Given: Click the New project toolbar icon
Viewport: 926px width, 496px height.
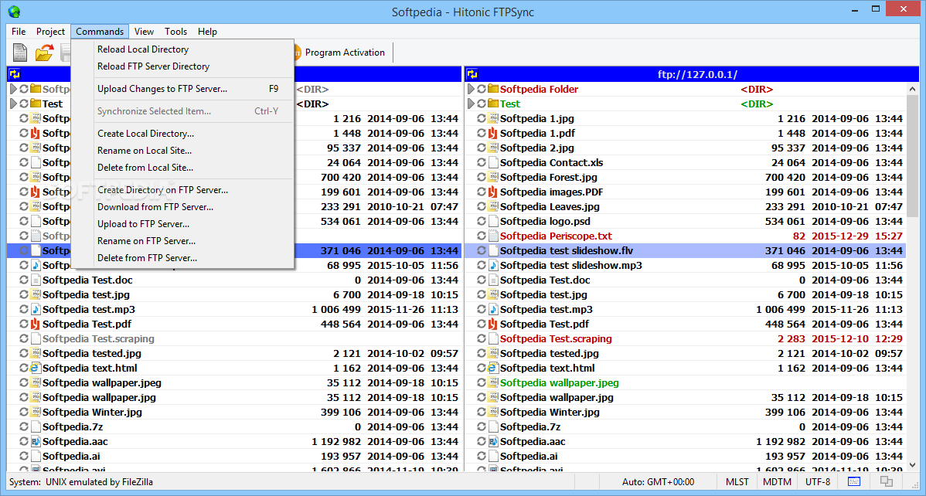Looking at the screenshot, I should [20, 53].
